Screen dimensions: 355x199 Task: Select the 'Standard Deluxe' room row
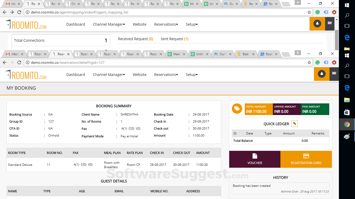[114, 165]
